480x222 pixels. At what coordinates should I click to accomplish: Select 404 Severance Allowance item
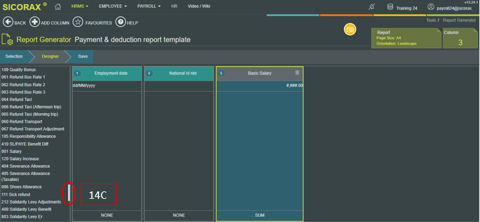click(x=26, y=166)
